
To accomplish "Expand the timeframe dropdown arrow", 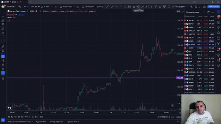I will (x=51, y=7).
